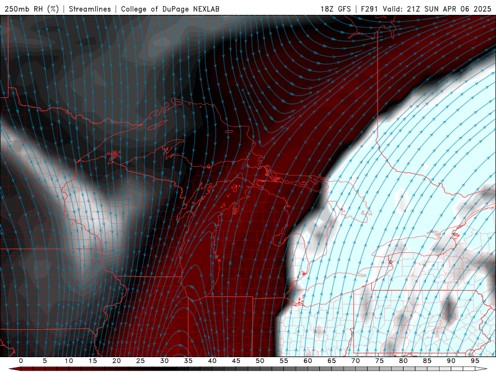Click the '15' color scale label

coord(92,361)
